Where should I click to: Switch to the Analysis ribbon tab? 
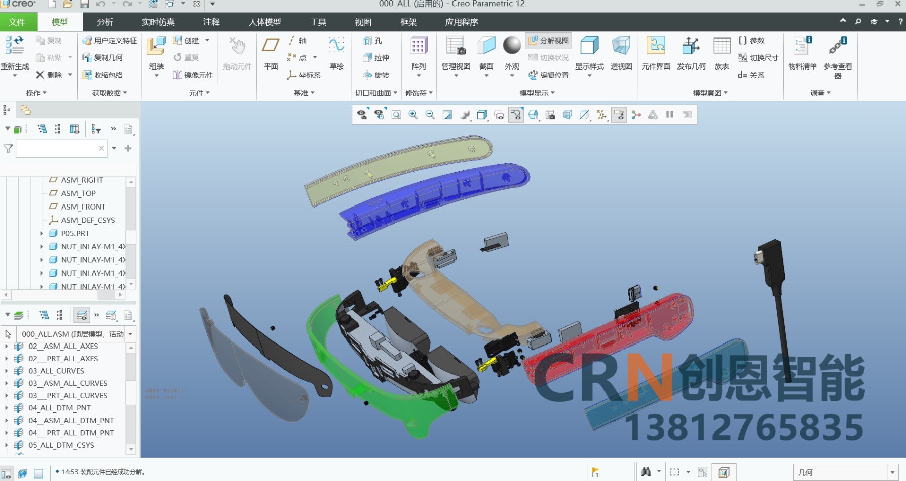point(105,22)
